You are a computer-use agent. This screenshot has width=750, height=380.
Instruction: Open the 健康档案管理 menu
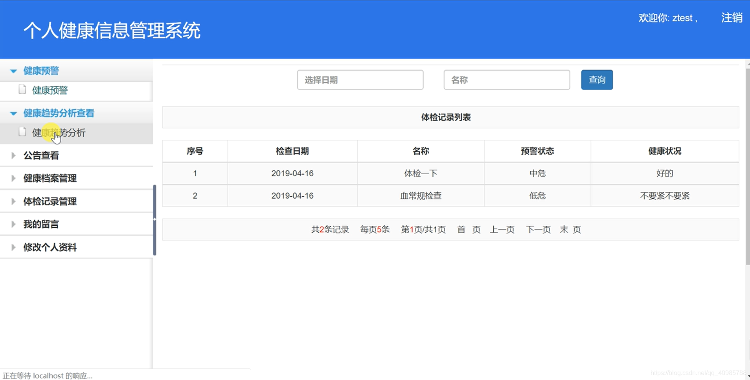point(50,178)
